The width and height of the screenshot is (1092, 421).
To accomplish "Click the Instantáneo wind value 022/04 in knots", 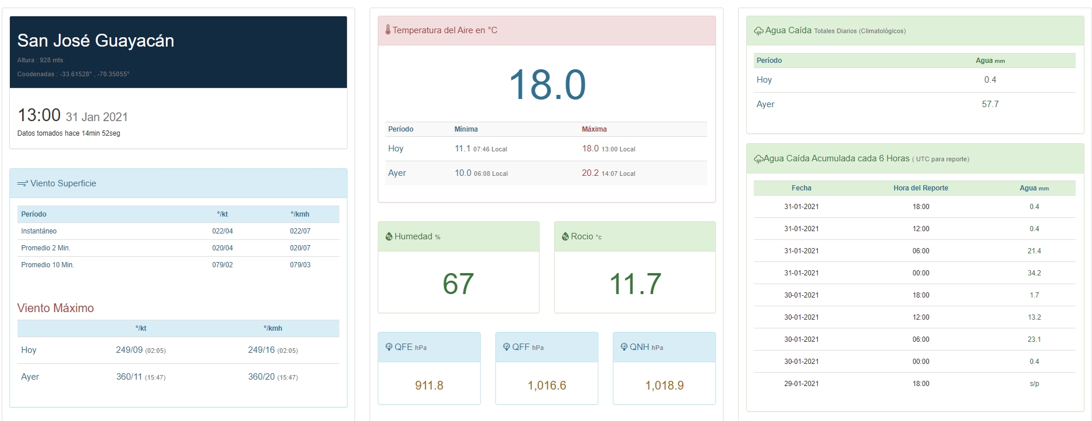I will point(222,231).
